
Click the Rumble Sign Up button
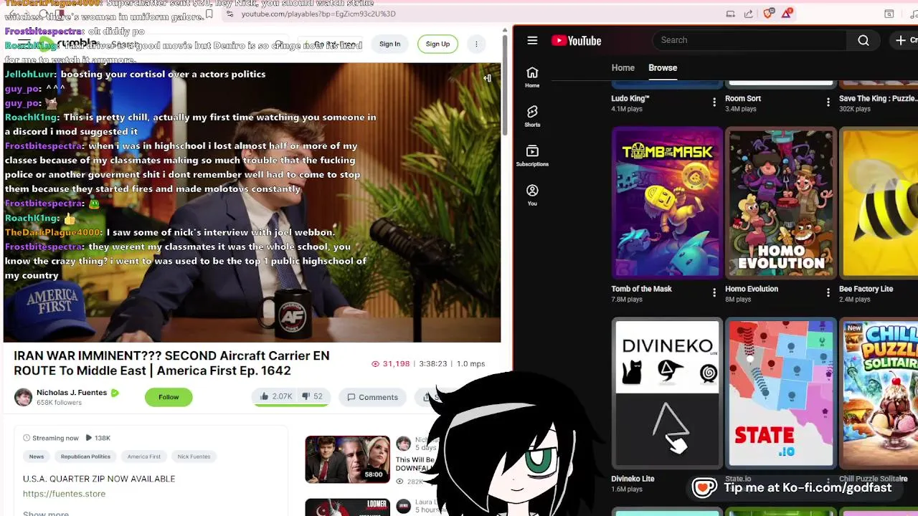point(437,44)
